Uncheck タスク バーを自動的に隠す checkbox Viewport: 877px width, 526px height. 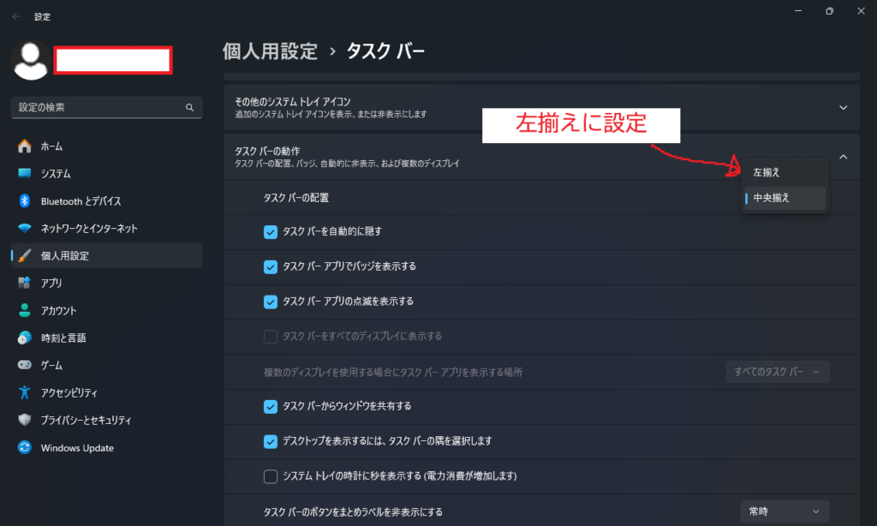(271, 231)
